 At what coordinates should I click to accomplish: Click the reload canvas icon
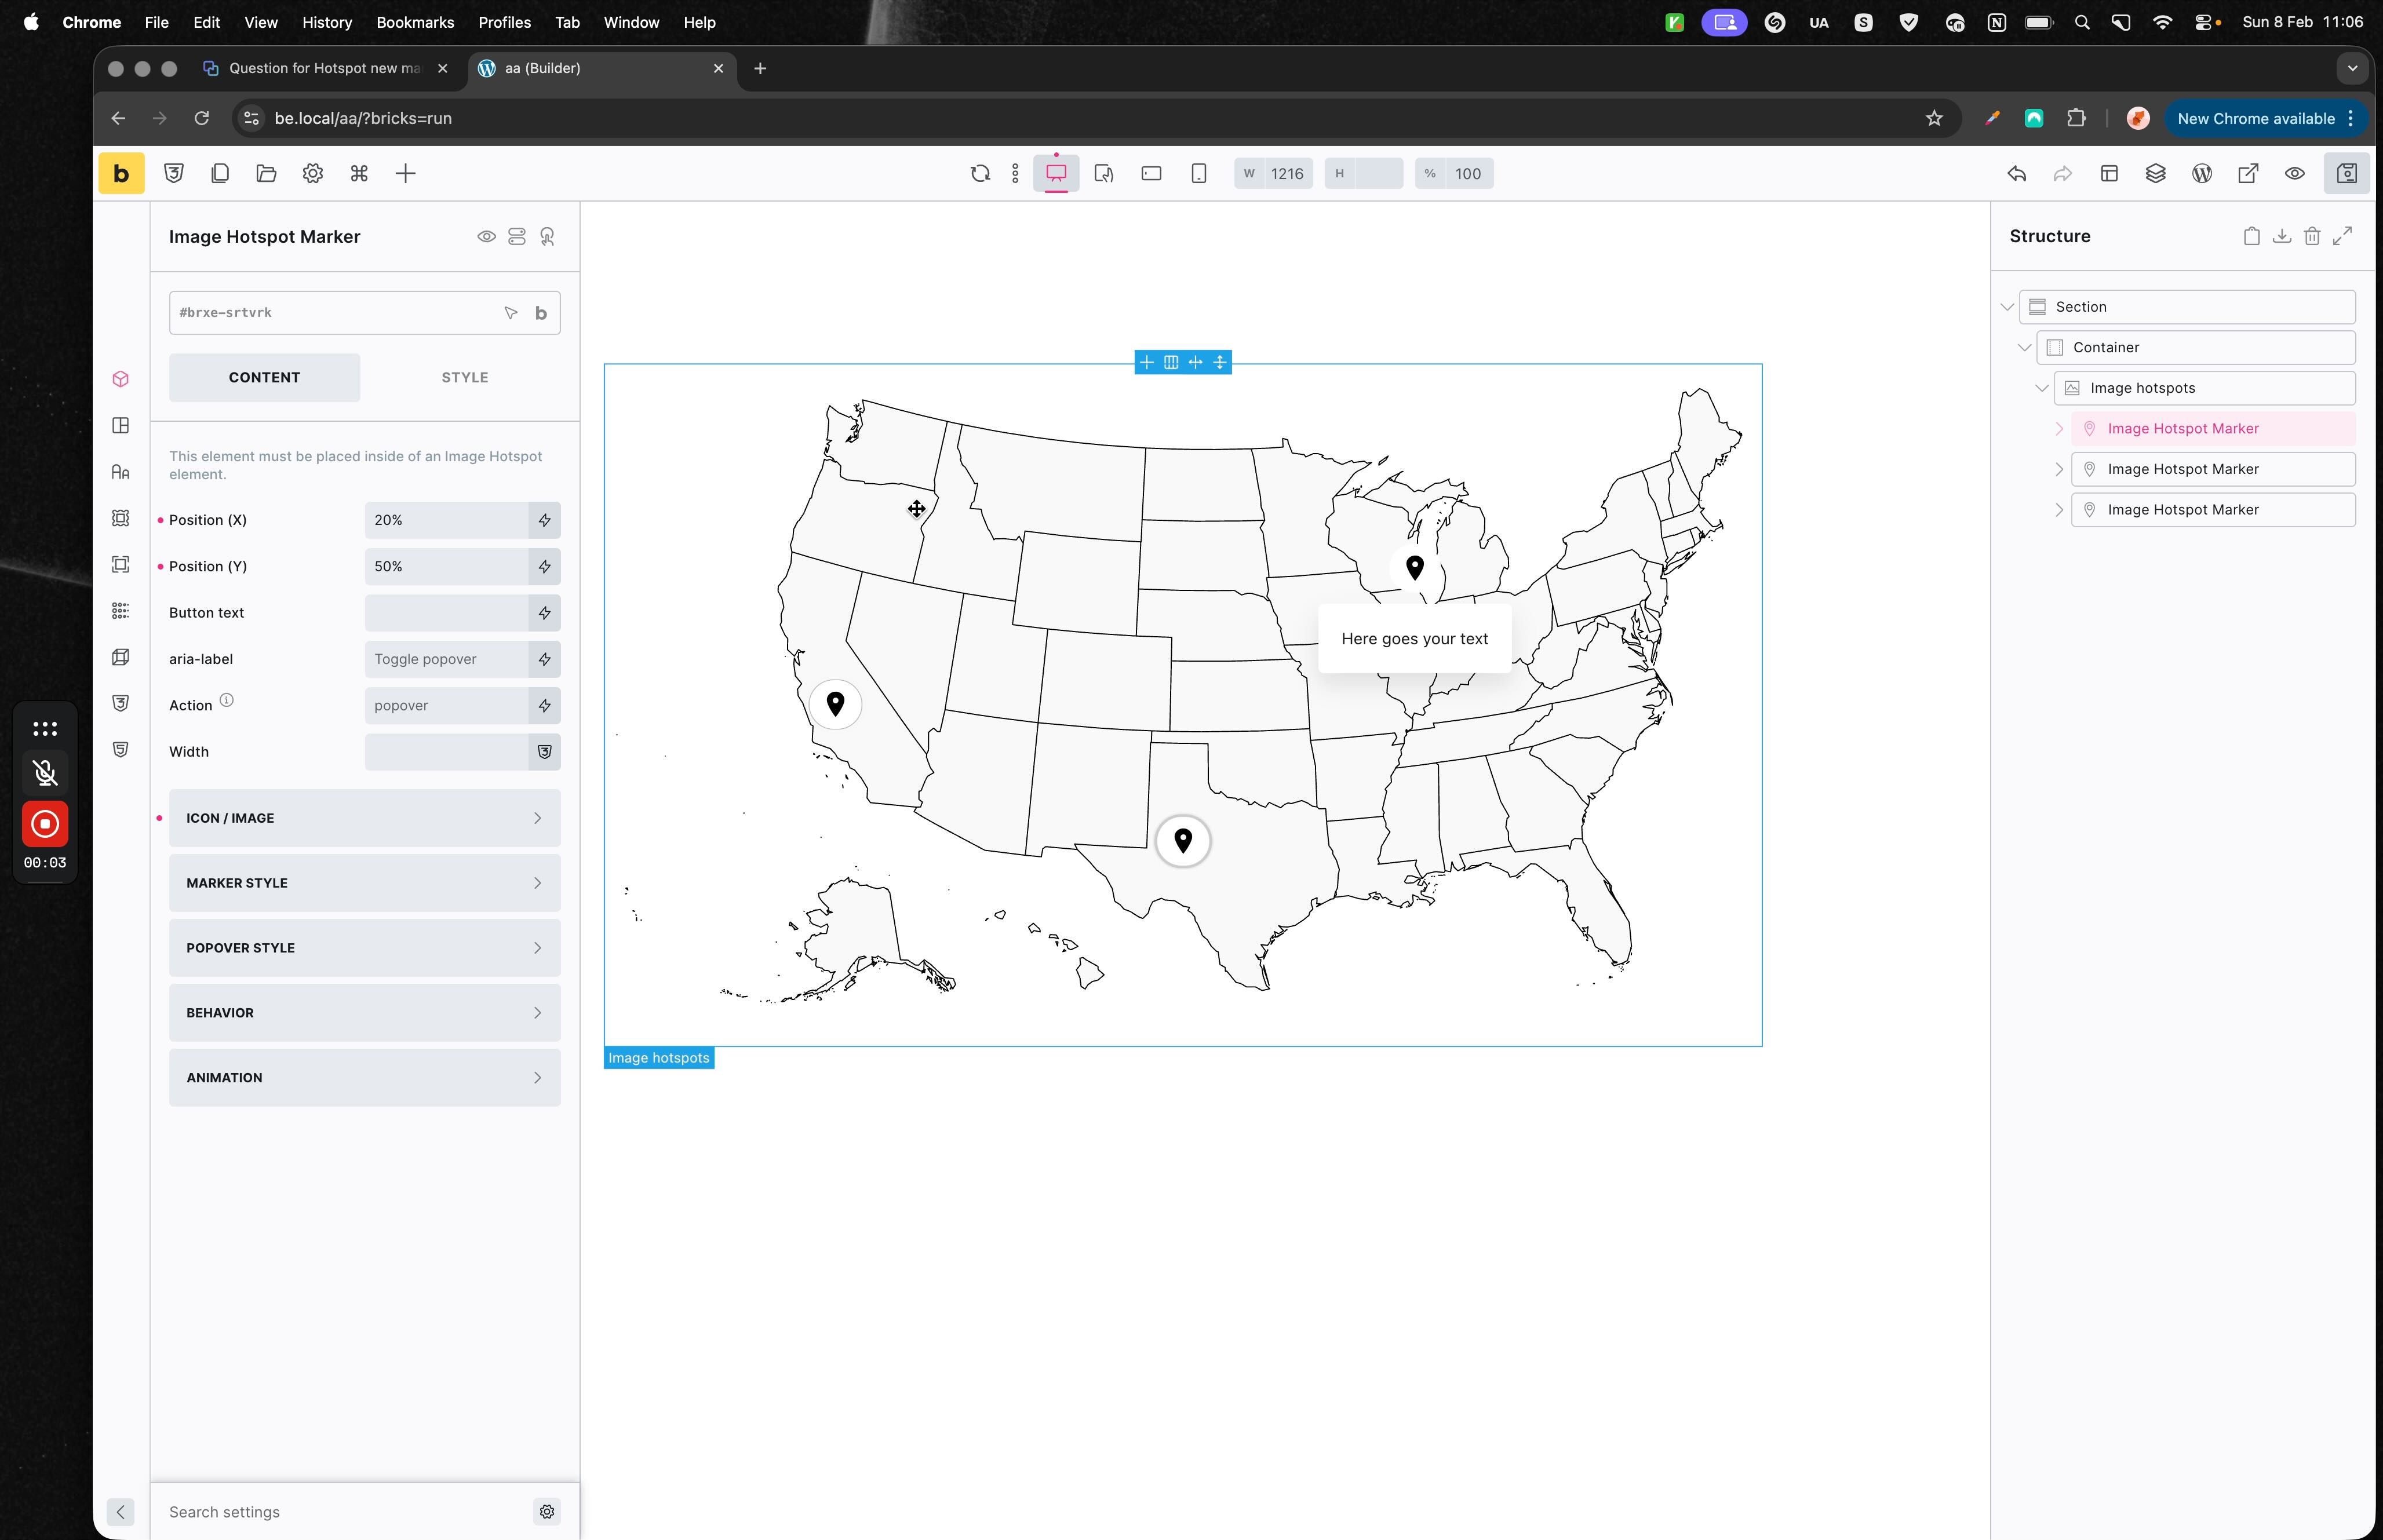tap(980, 174)
